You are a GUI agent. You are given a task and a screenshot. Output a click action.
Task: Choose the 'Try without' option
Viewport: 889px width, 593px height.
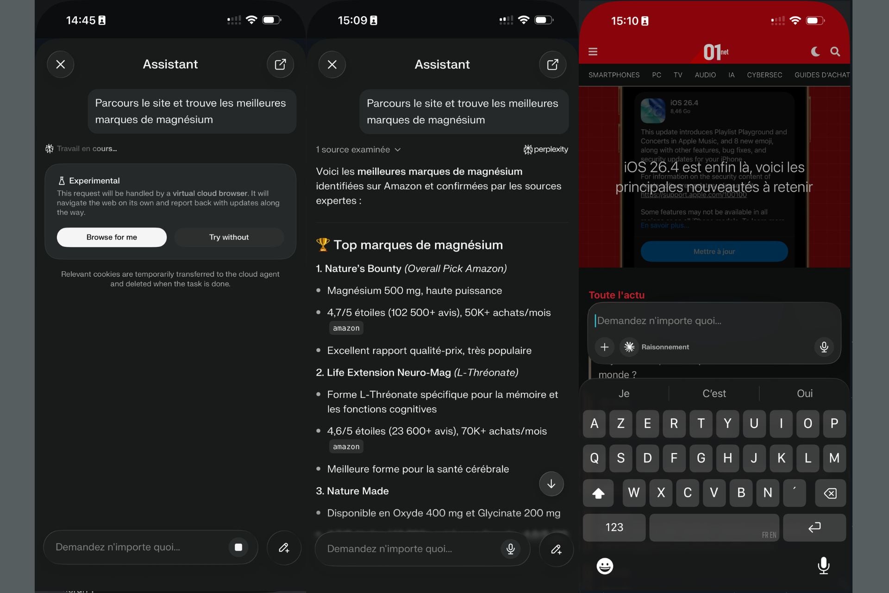coord(229,237)
